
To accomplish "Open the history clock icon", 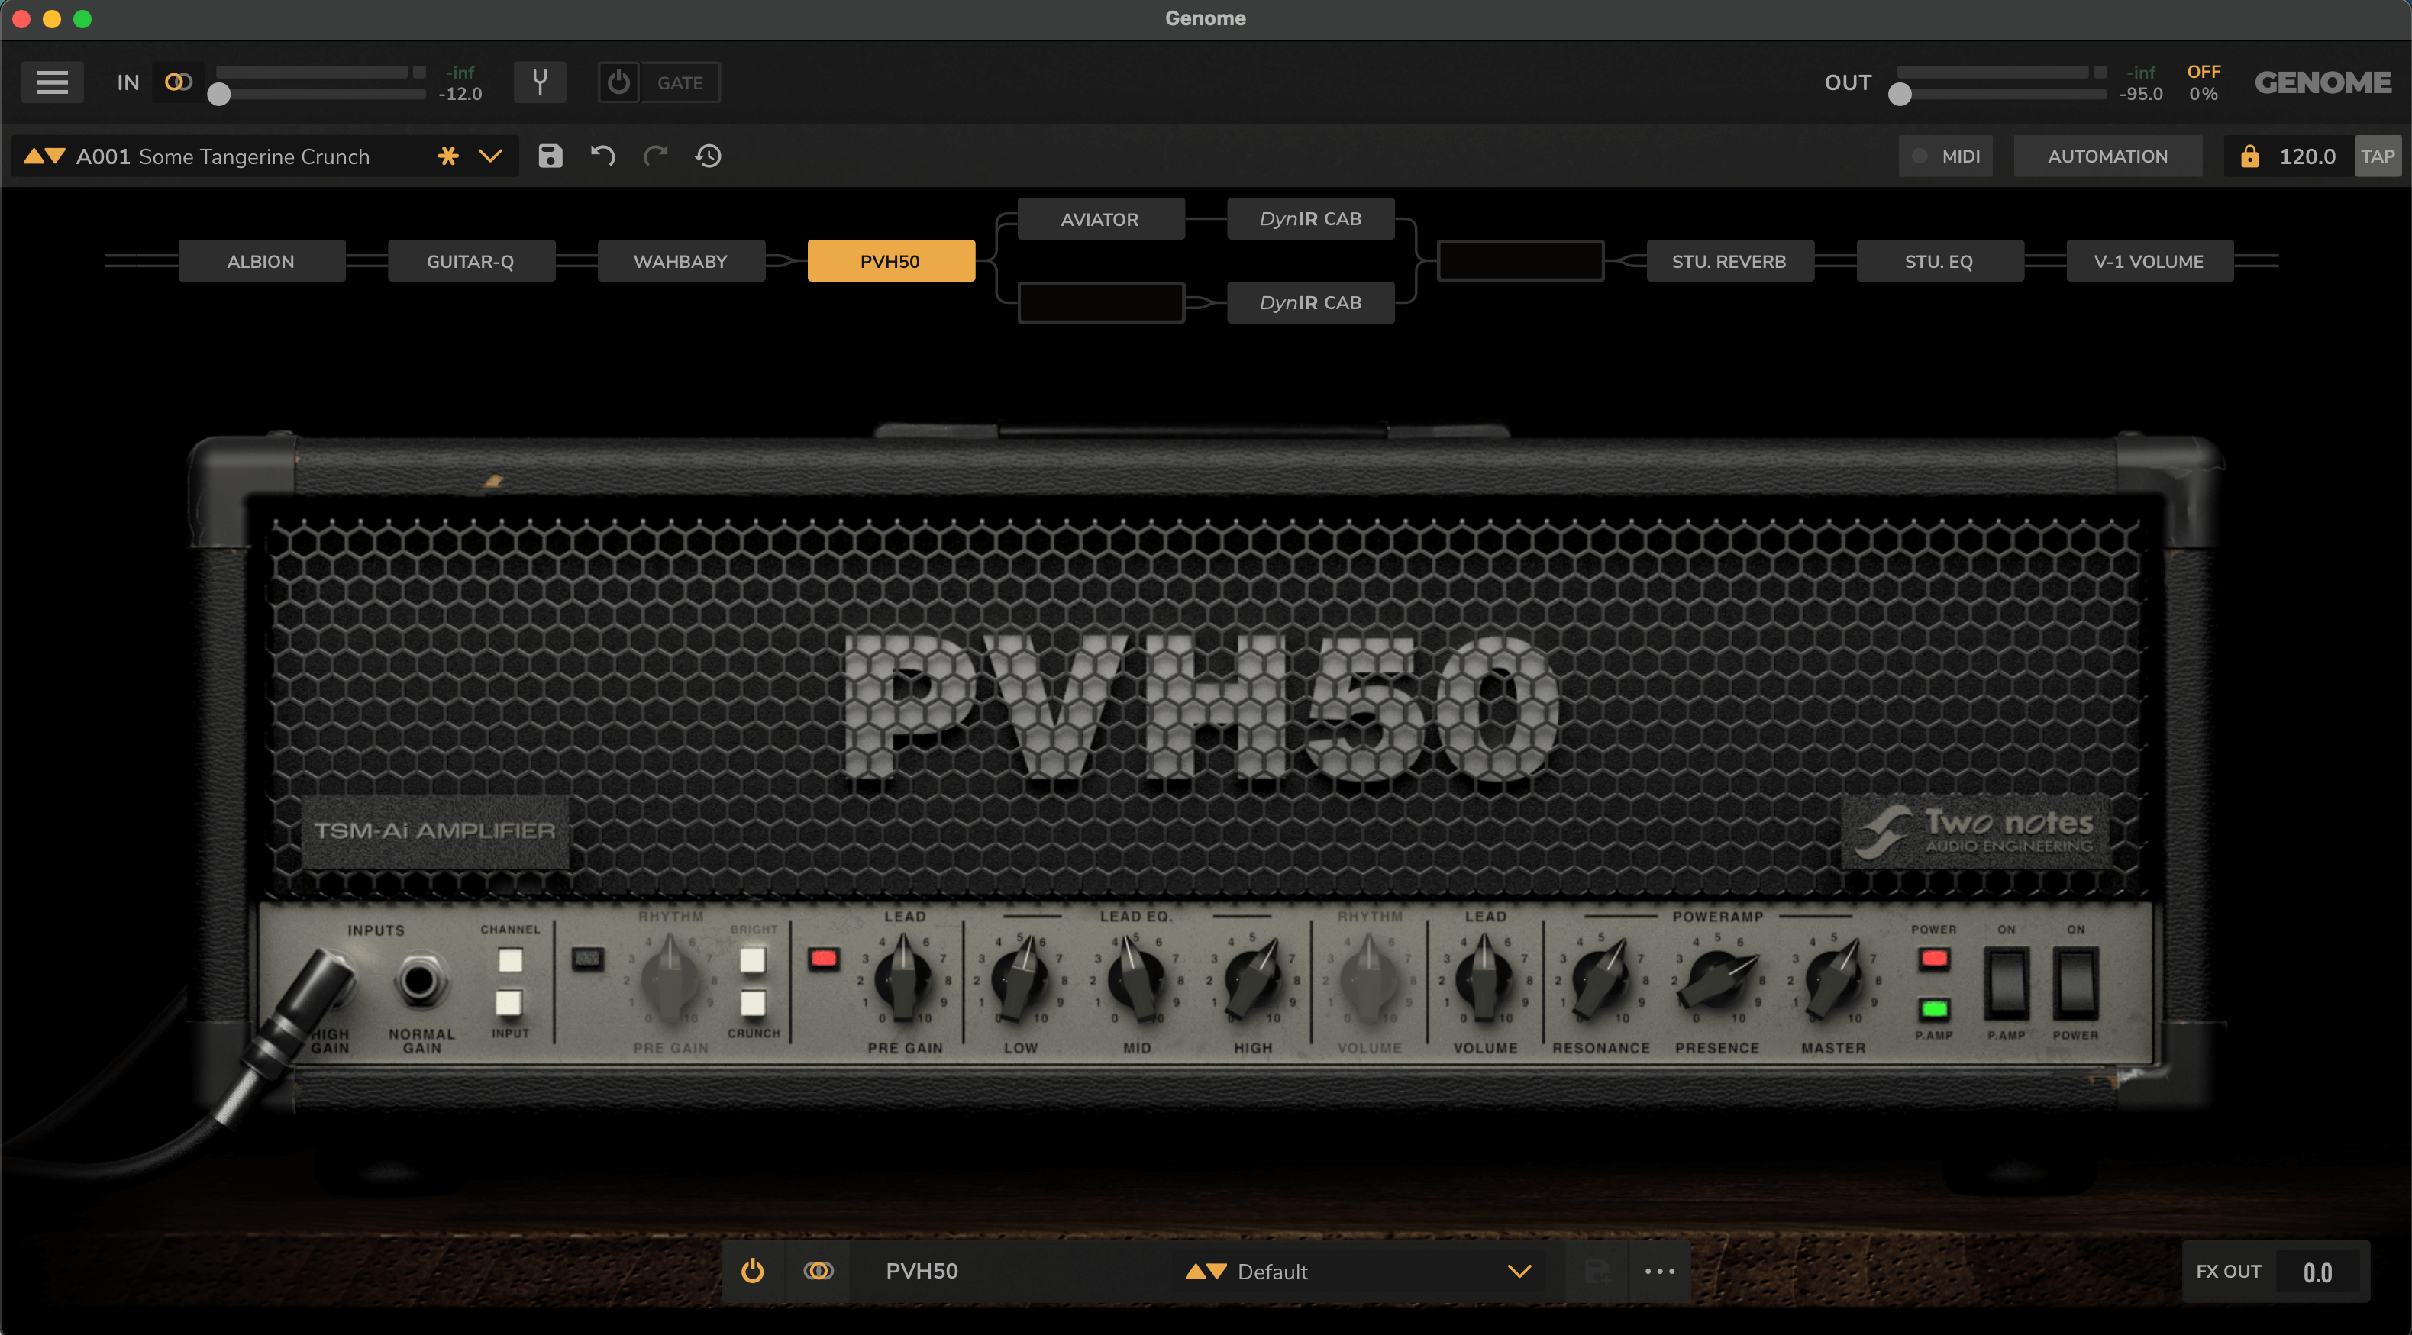I will (708, 156).
